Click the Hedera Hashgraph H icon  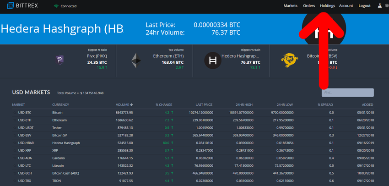coord(212,60)
